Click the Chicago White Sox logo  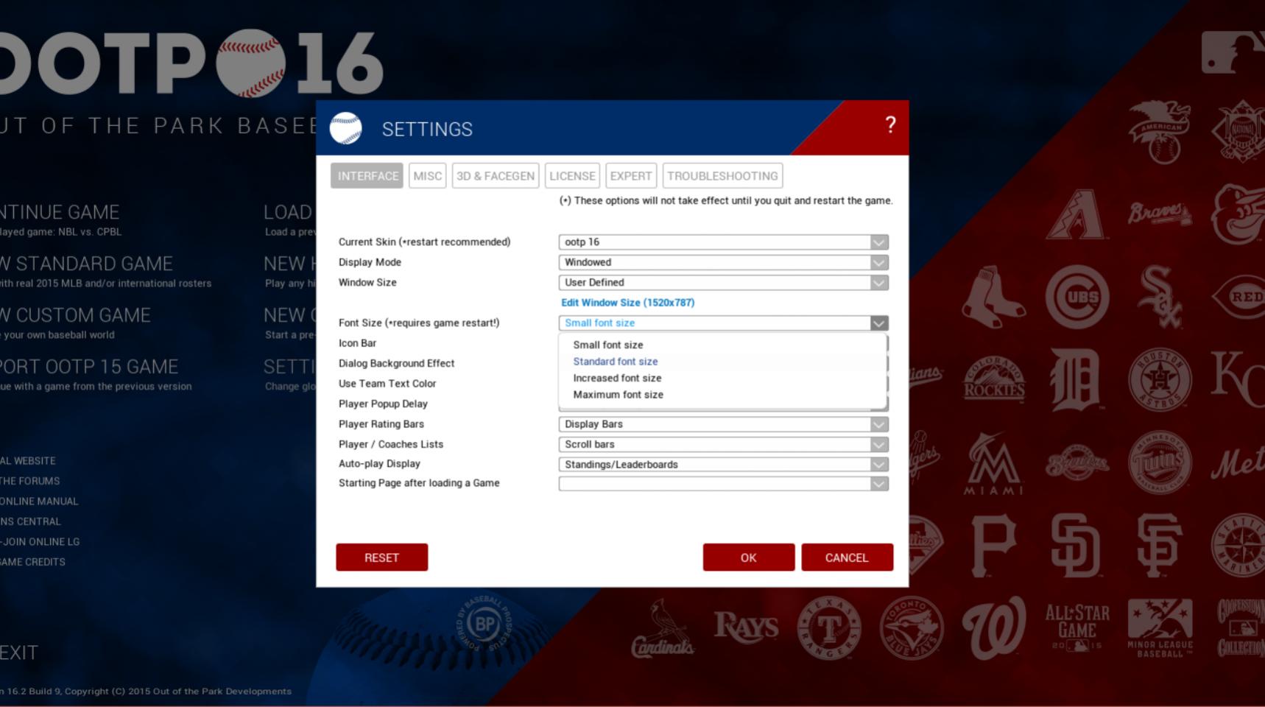[1160, 297]
